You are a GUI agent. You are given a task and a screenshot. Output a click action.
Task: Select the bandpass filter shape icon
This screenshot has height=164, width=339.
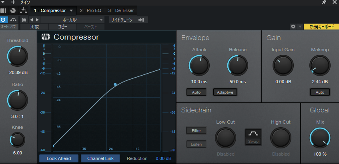(253, 134)
